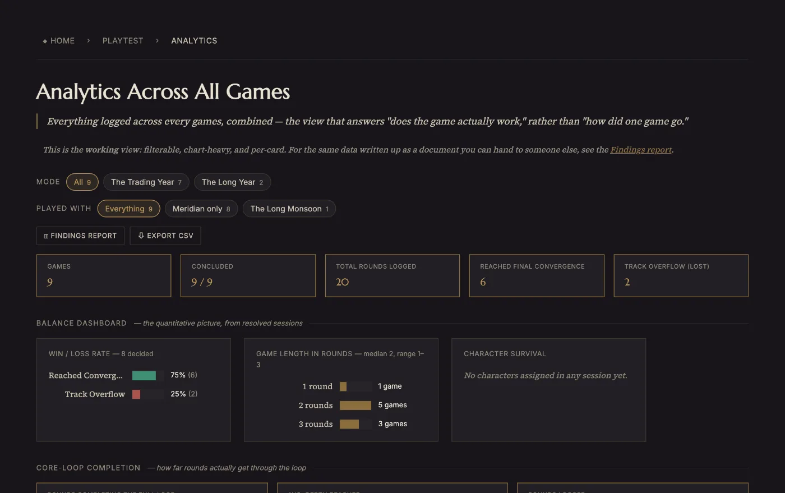Filter by Meridian only
The image size is (785, 493).
coord(201,209)
